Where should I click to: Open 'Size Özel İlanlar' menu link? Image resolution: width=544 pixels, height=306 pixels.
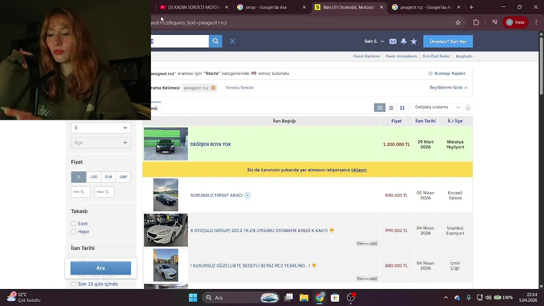[436, 56]
